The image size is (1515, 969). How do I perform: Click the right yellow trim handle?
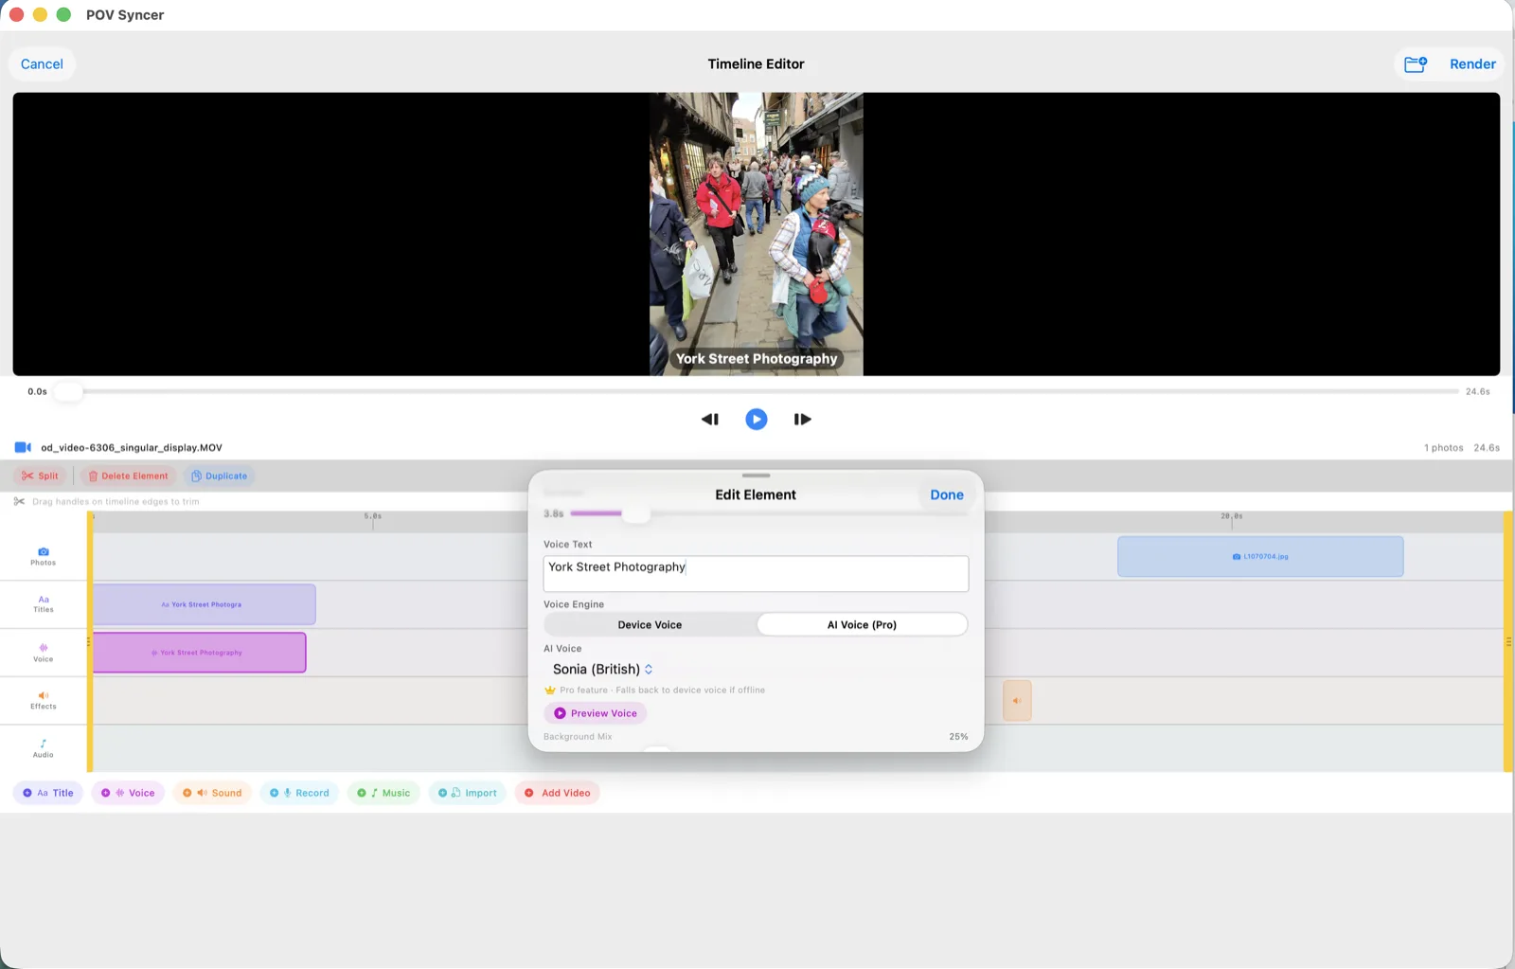pos(1507,642)
